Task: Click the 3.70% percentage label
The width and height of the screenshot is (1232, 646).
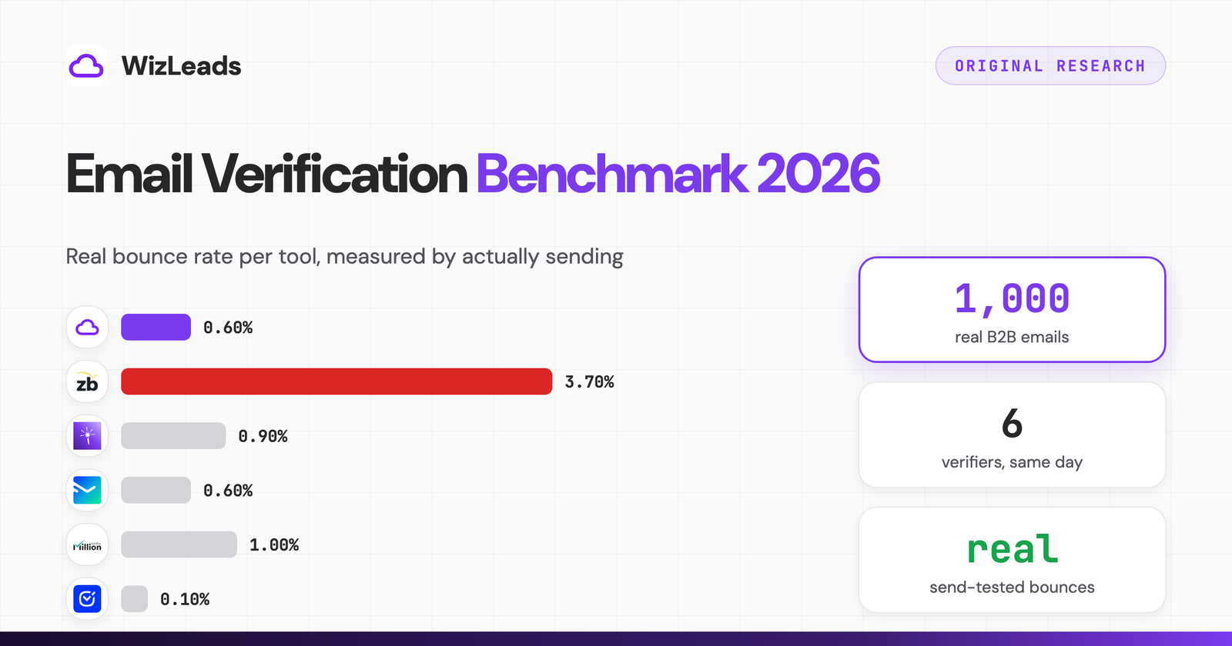Action: (x=590, y=382)
